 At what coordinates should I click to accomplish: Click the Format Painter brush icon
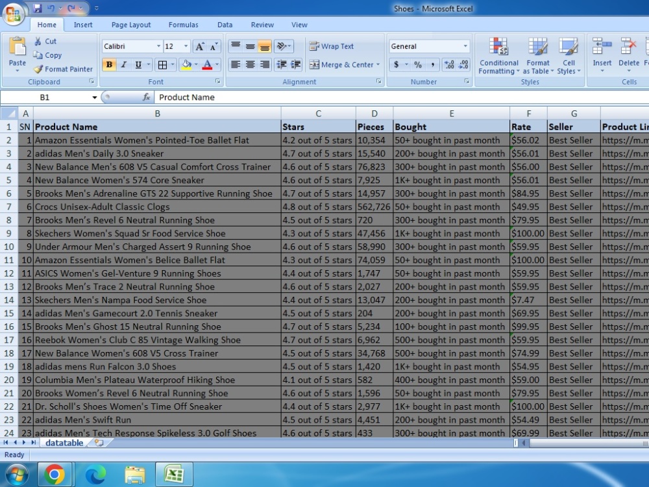(x=38, y=69)
